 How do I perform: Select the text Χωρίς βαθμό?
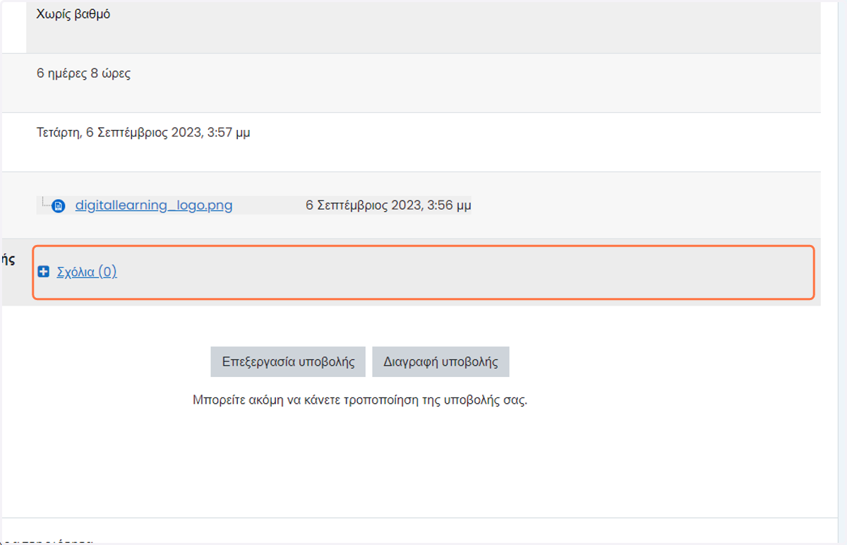tap(73, 14)
